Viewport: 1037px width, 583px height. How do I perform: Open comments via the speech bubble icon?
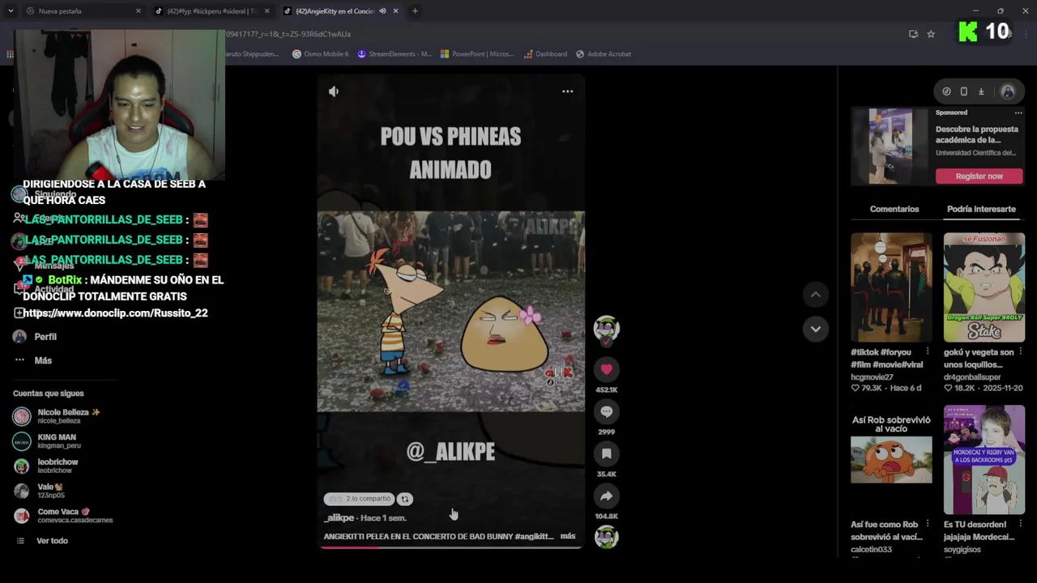606,411
